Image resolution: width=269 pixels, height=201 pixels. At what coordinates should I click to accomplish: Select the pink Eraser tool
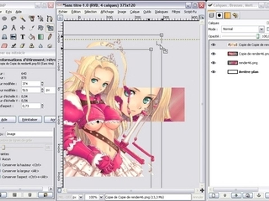pos(4,46)
